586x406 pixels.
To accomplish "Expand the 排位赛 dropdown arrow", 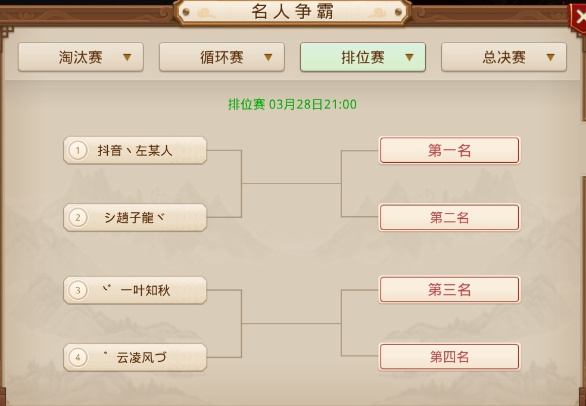I will click(x=410, y=57).
